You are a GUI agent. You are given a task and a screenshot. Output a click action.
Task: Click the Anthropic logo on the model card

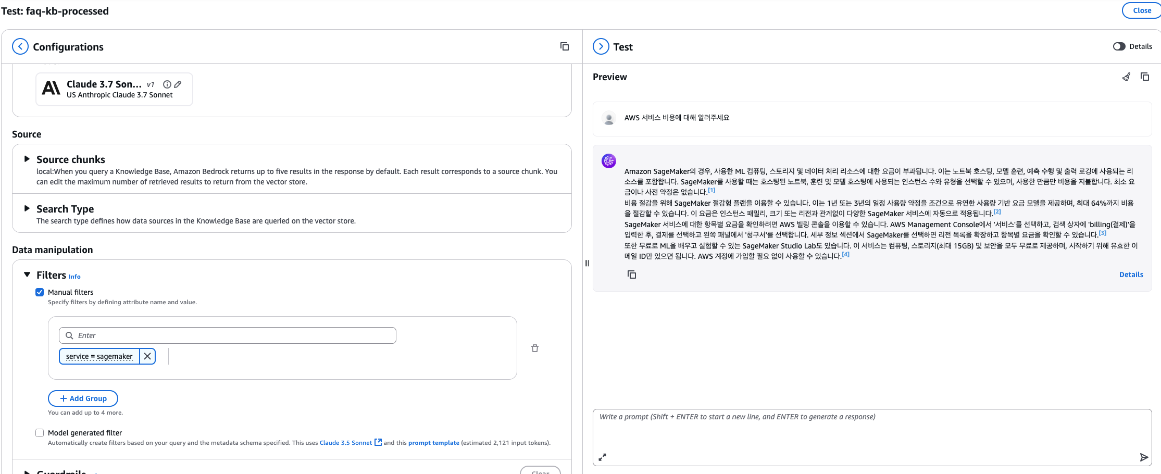point(51,88)
